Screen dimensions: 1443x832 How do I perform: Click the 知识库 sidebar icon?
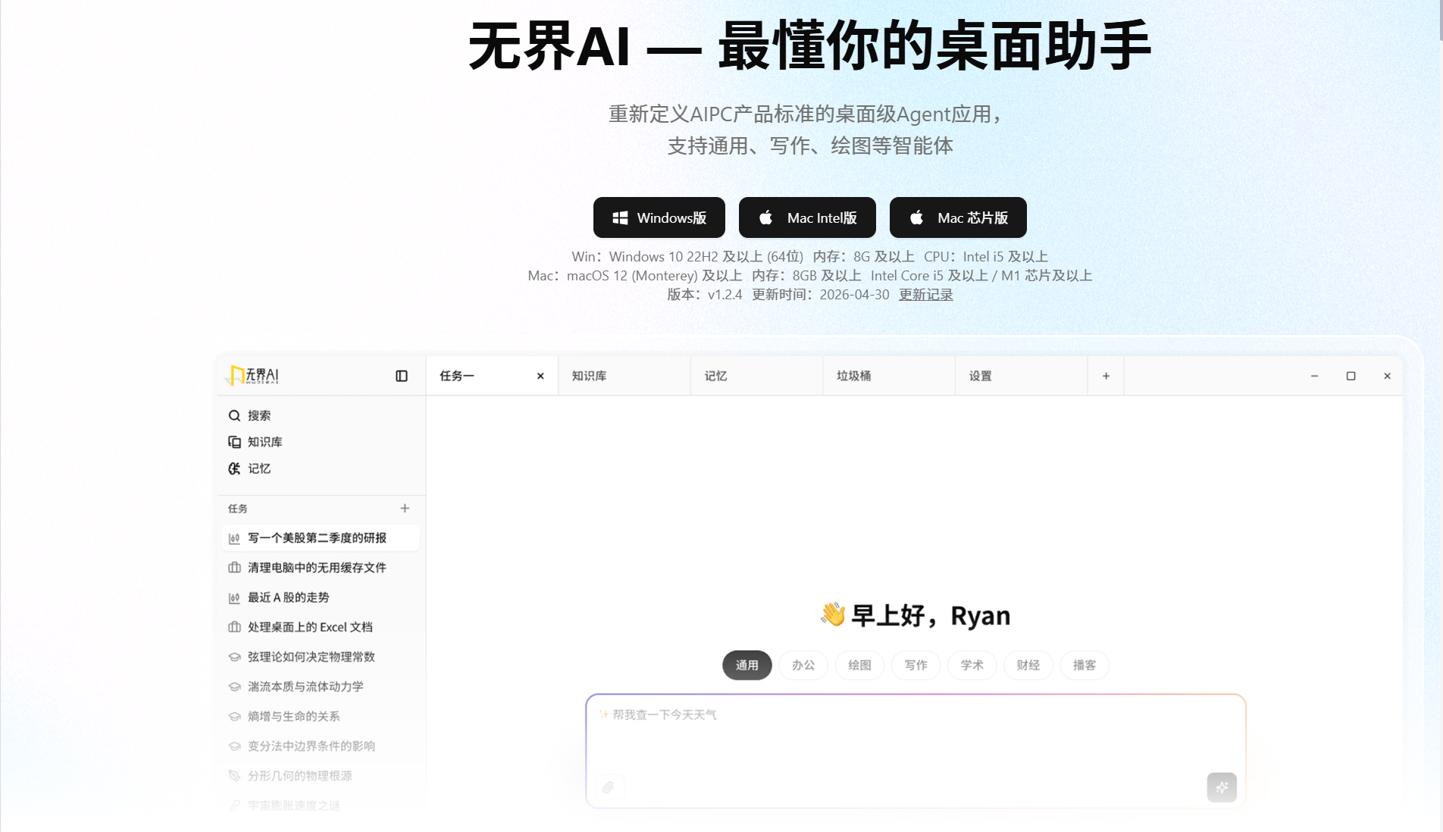click(x=234, y=442)
